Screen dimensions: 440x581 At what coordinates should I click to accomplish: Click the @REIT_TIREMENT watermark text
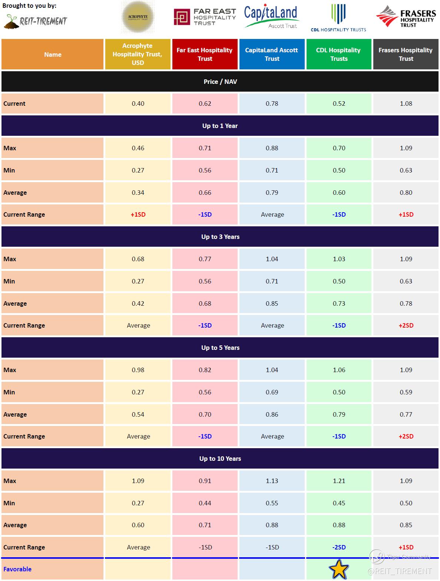400,571
